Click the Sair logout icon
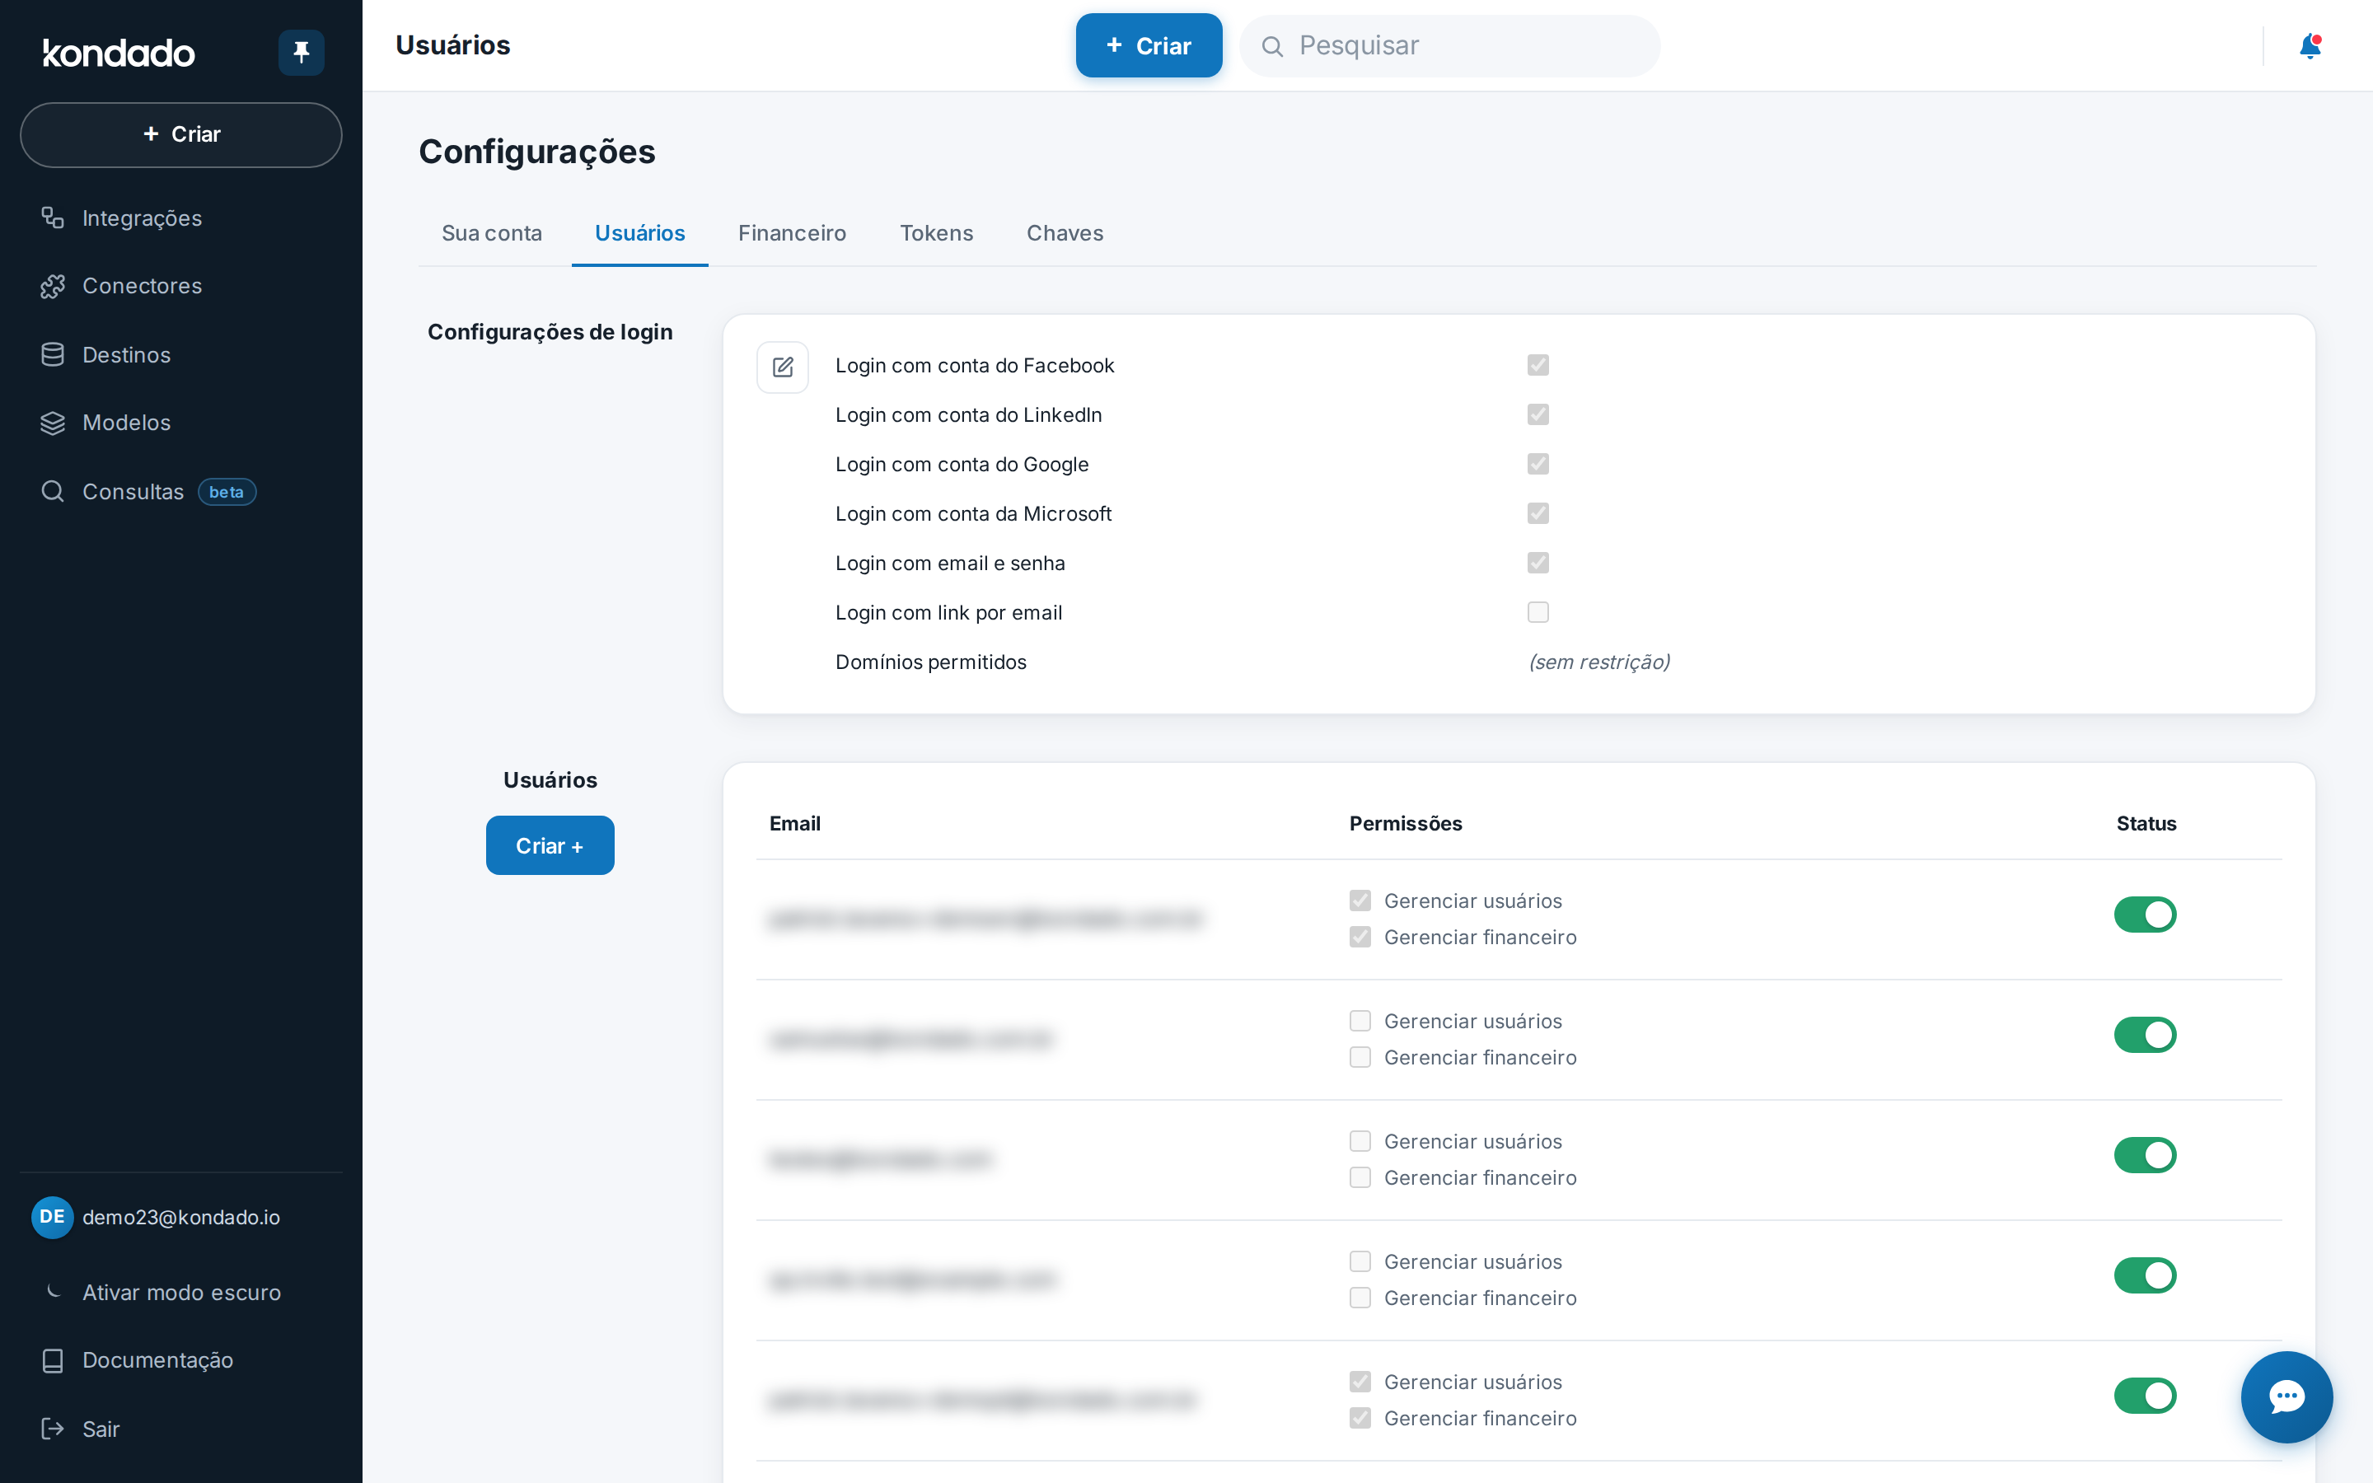This screenshot has width=2373, height=1483. point(53,1429)
